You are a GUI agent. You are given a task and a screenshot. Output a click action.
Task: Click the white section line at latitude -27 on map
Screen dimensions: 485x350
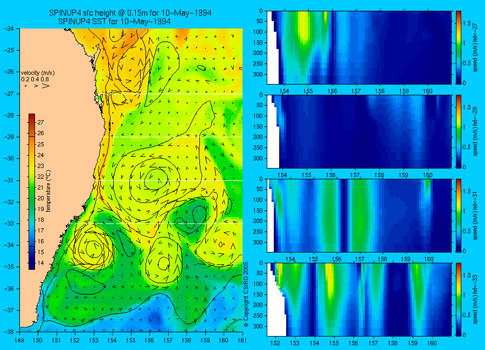[x=170, y=94]
